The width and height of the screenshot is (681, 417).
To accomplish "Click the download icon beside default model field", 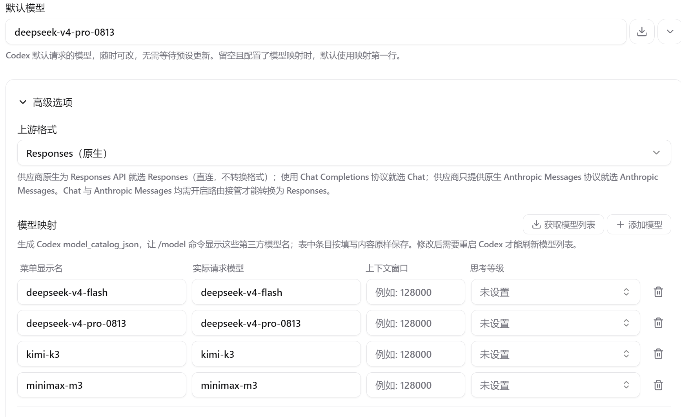I will click(642, 32).
